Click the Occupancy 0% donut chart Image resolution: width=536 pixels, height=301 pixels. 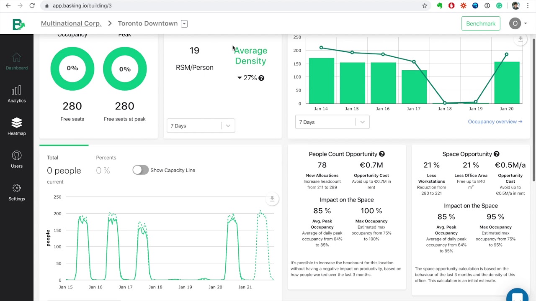pos(72,69)
